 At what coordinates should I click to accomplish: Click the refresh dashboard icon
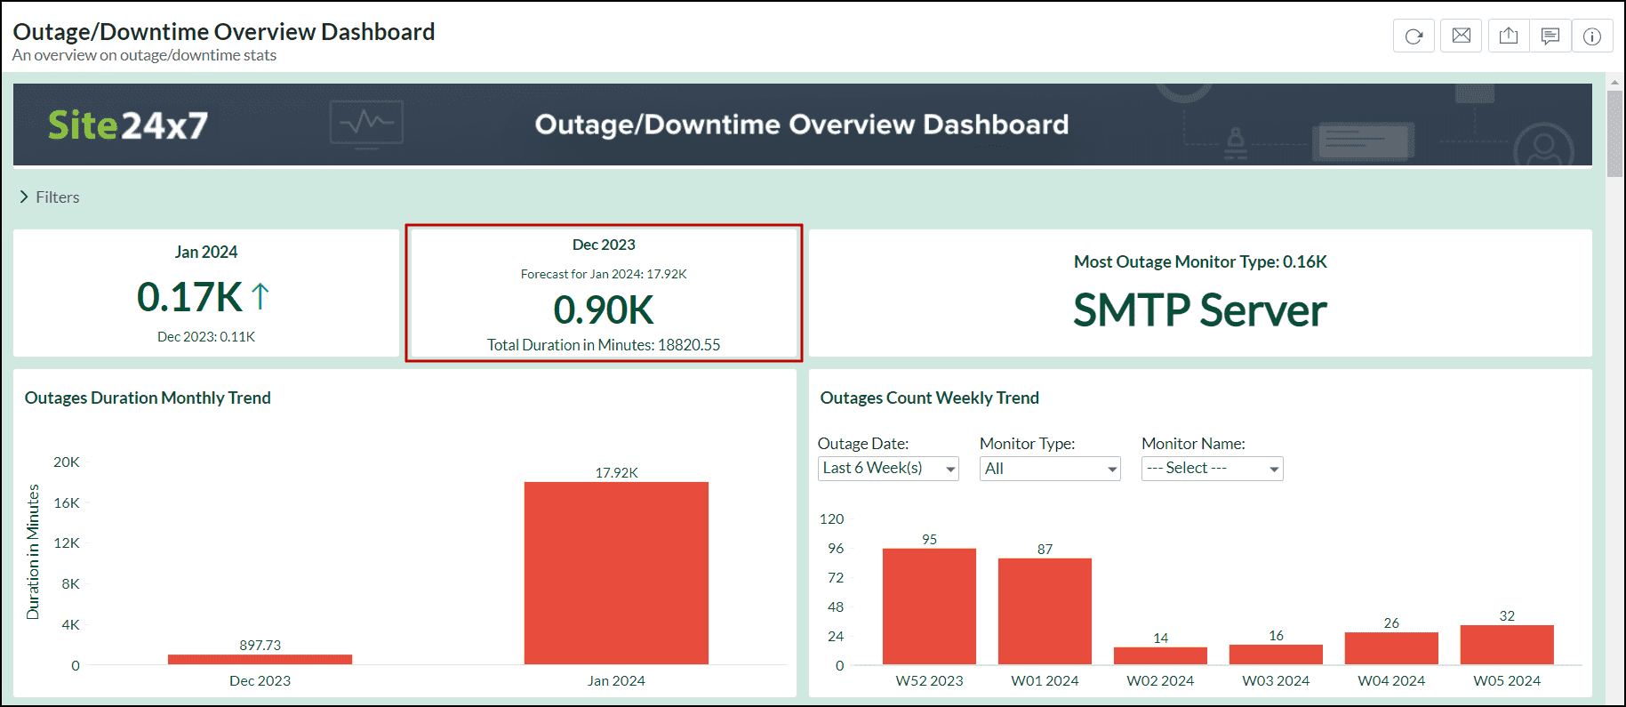[1414, 36]
